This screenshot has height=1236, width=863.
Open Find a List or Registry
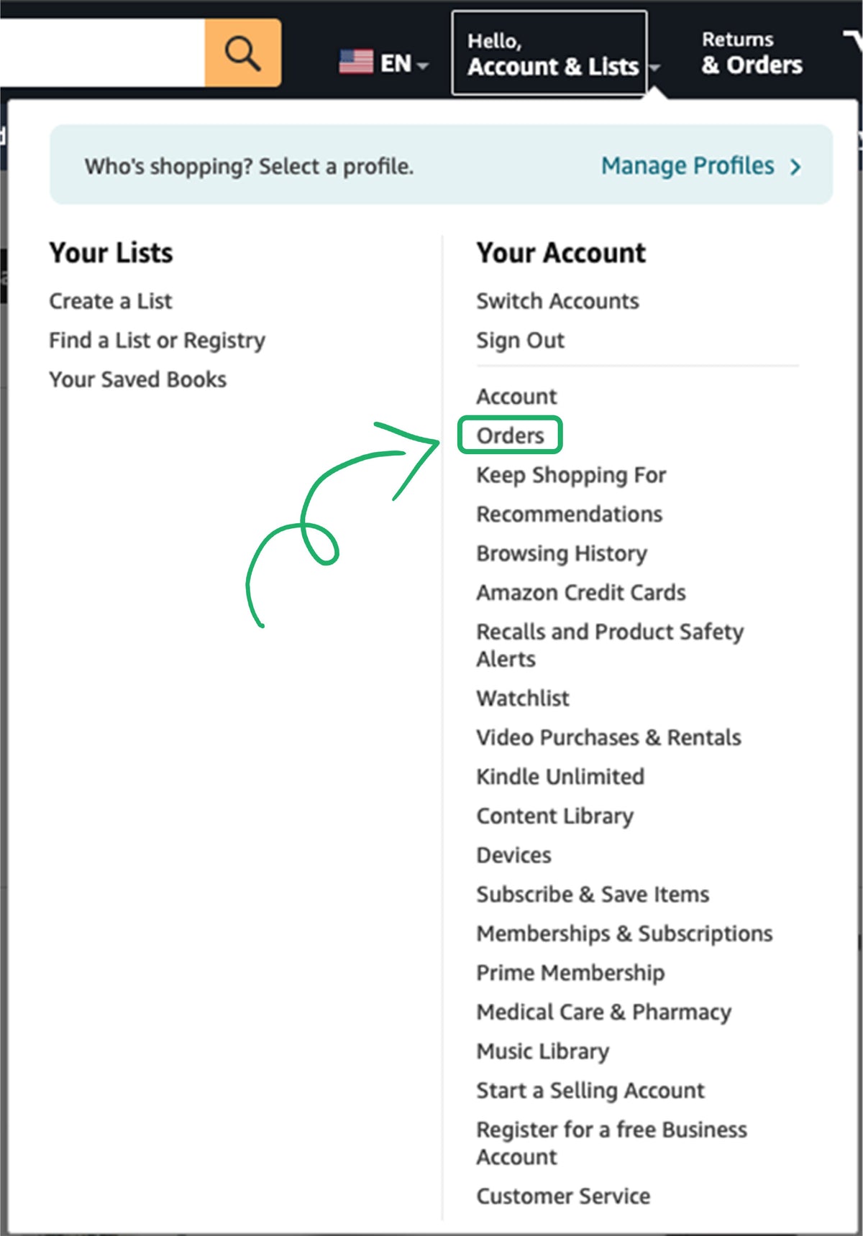[x=157, y=341]
